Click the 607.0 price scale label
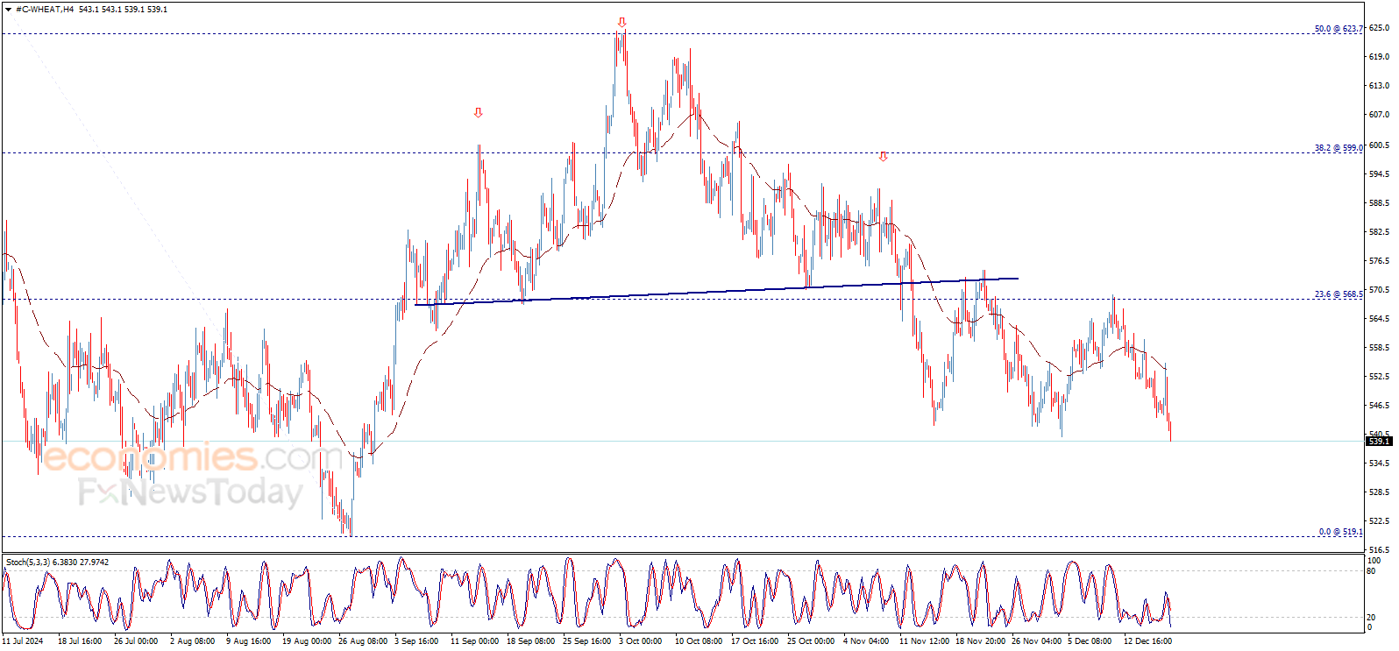The width and height of the screenshot is (1399, 651). coord(1379,115)
